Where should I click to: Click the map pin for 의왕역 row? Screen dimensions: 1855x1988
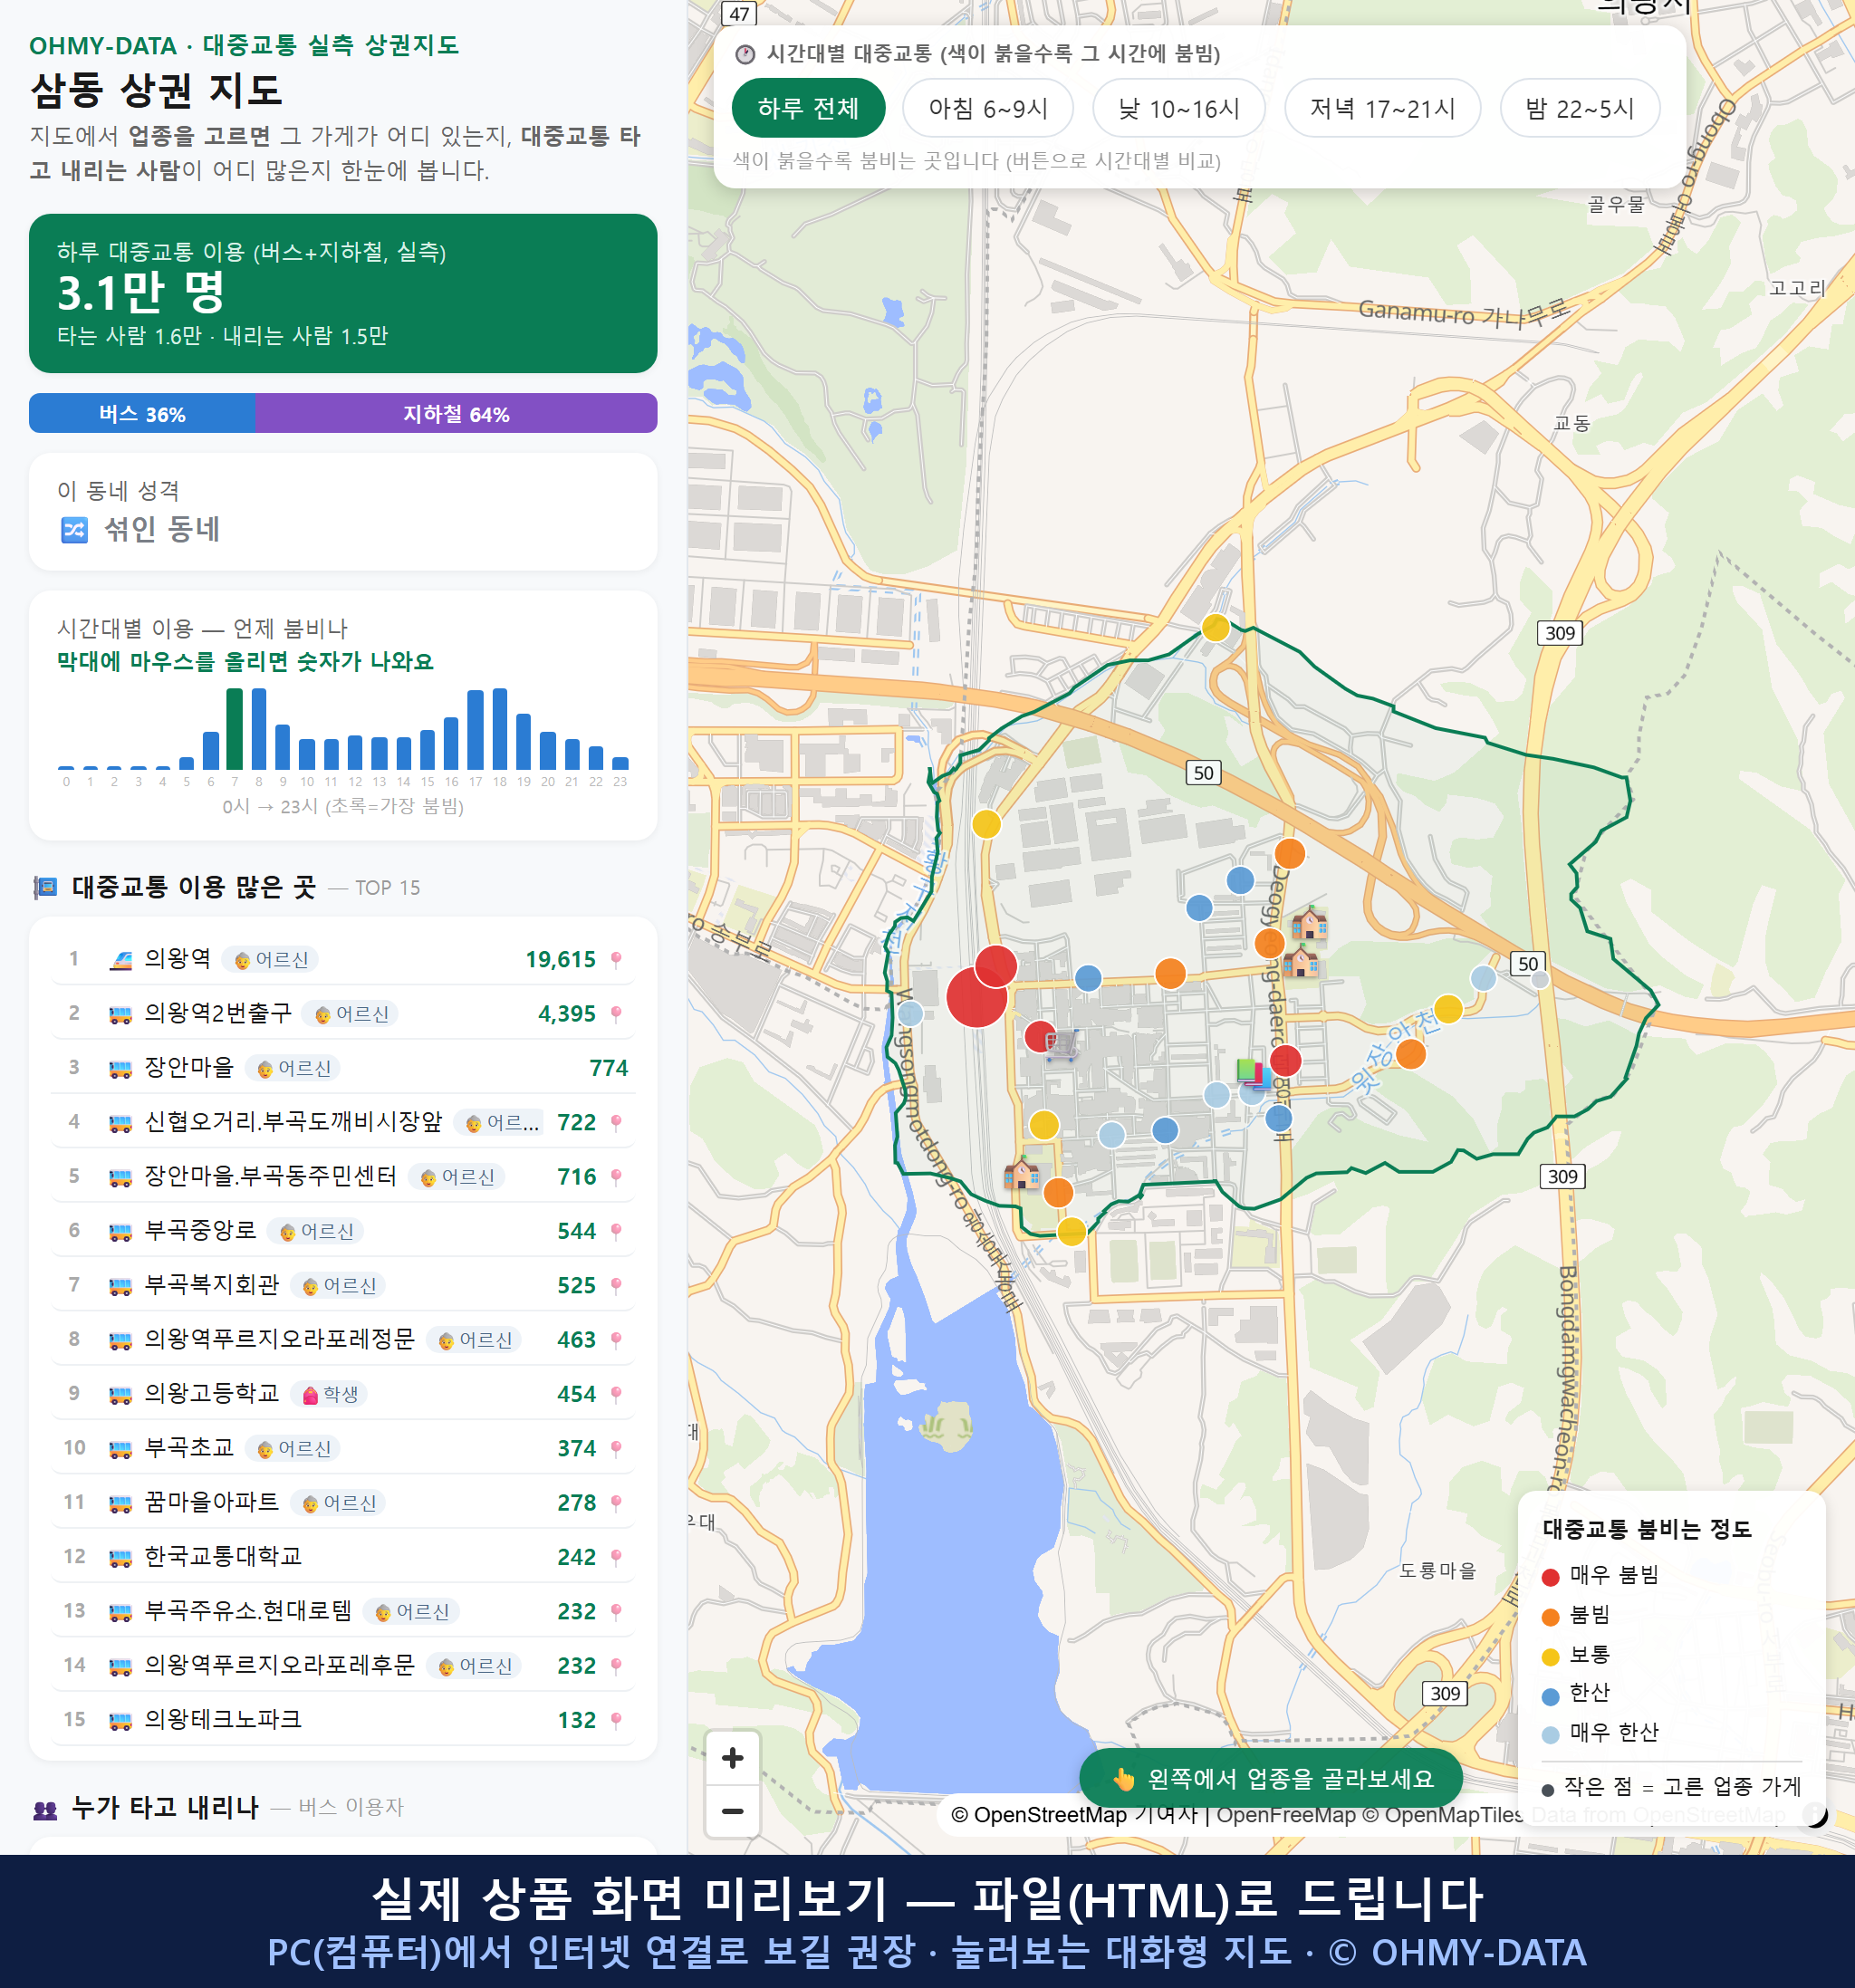pyautogui.click(x=616, y=960)
